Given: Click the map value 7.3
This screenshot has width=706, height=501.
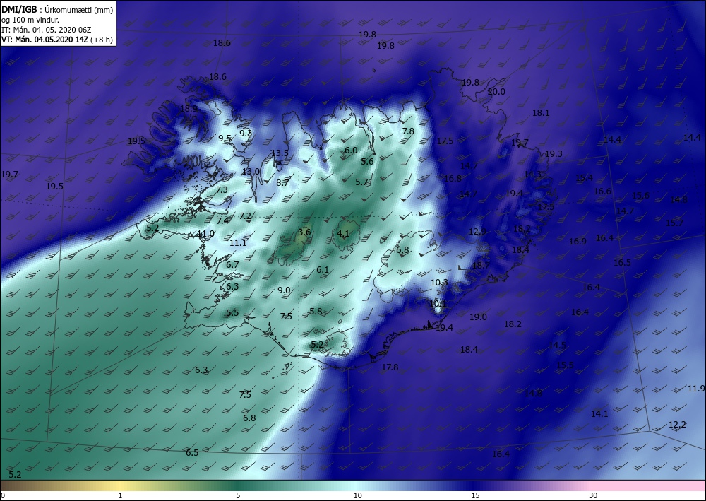Looking at the screenshot, I should pyautogui.click(x=222, y=189).
